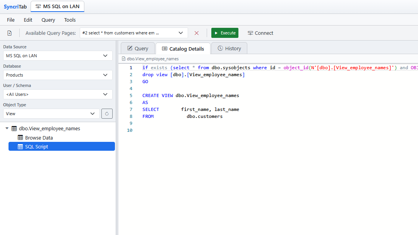Open the Database dropdown showing Products
Viewport: 418px width, 235px height.
[58, 75]
